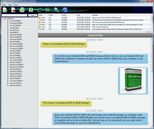Open the Help menu
Screen dimensions: 154x129
coord(10,5)
